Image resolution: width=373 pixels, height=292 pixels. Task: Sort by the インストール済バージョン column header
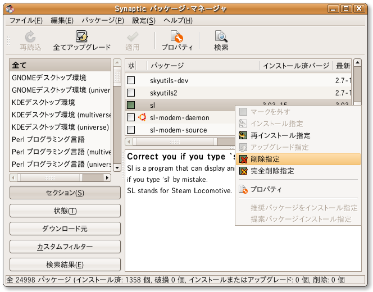click(x=295, y=66)
